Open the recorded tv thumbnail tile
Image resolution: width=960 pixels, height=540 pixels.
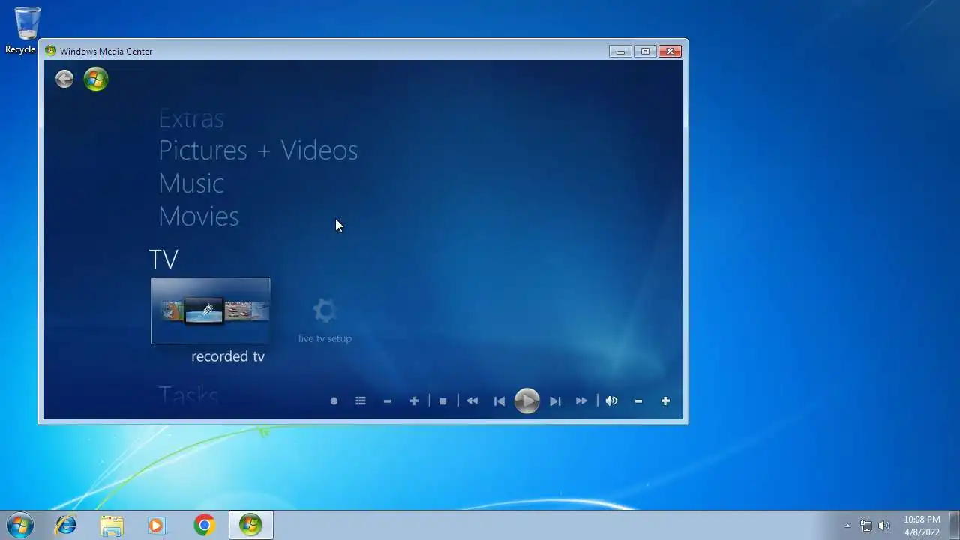click(211, 310)
